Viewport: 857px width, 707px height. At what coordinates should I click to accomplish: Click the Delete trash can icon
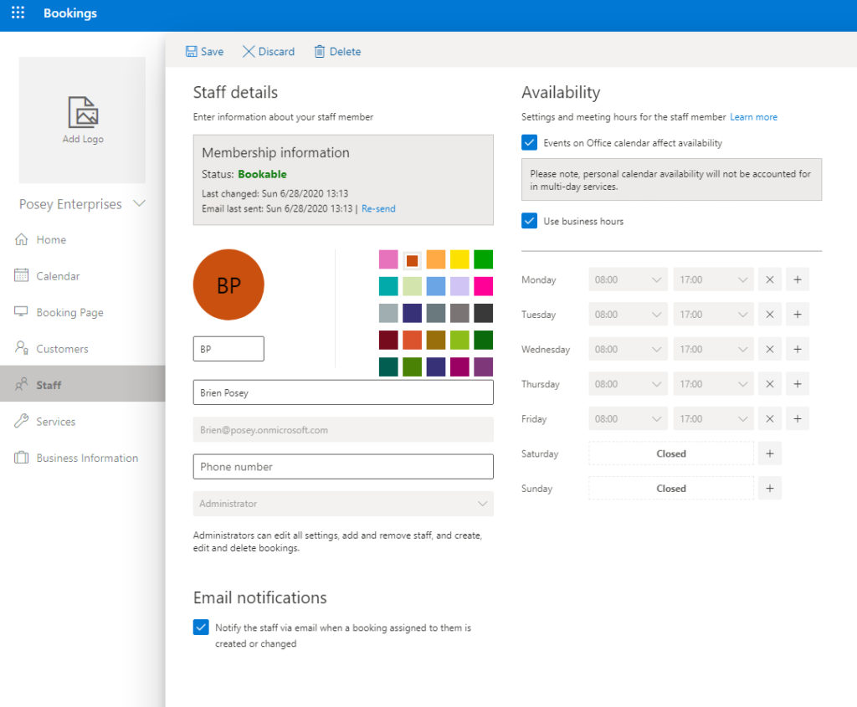[x=319, y=51]
